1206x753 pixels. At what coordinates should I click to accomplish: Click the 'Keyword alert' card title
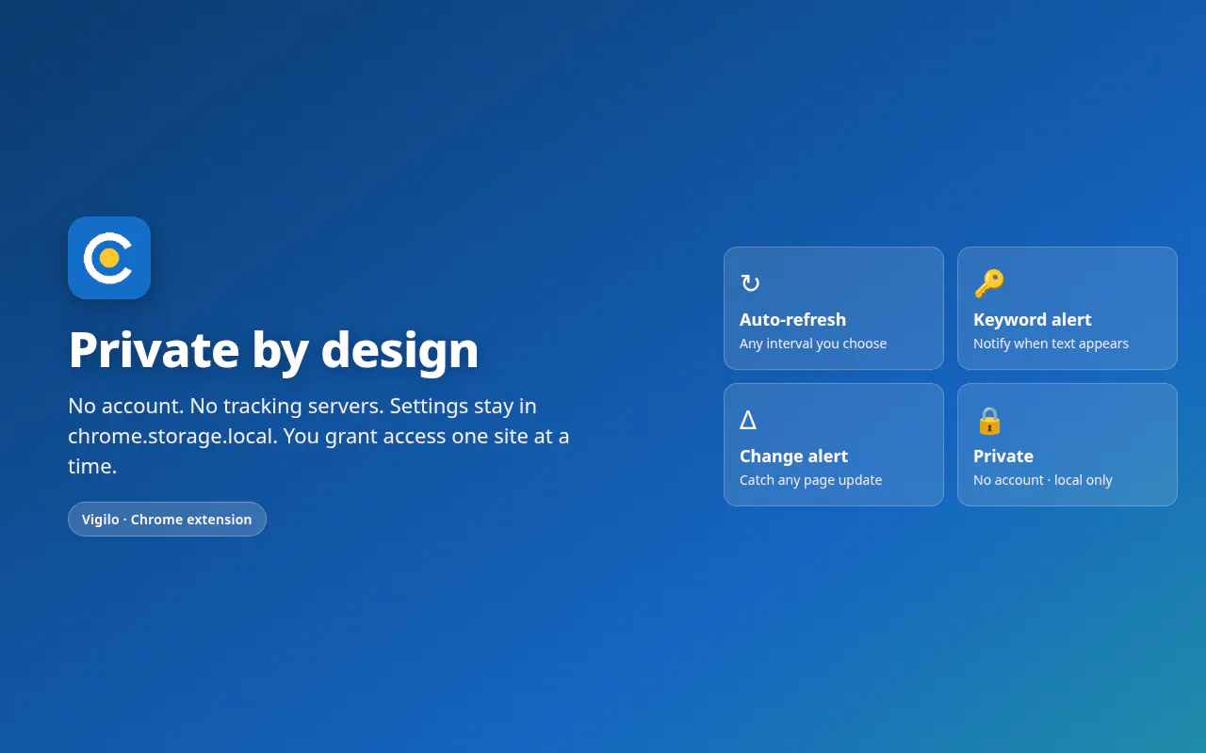pyautogui.click(x=1033, y=319)
